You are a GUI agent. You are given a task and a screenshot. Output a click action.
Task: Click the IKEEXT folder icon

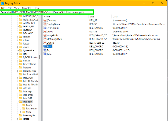21,61
